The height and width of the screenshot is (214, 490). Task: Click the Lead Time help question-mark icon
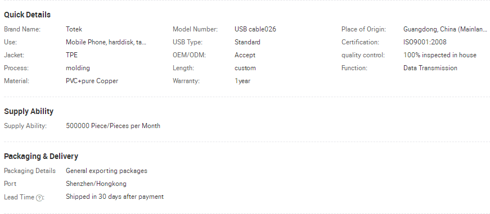pos(39,198)
